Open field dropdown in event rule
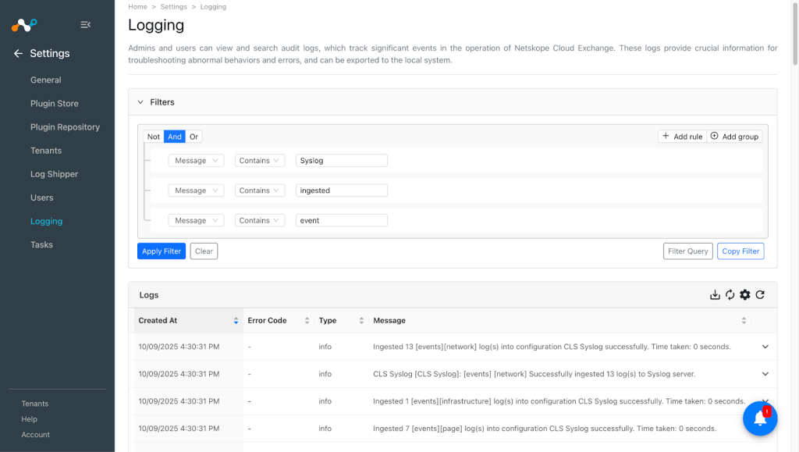The width and height of the screenshot is (799, 452). point(196,221)
